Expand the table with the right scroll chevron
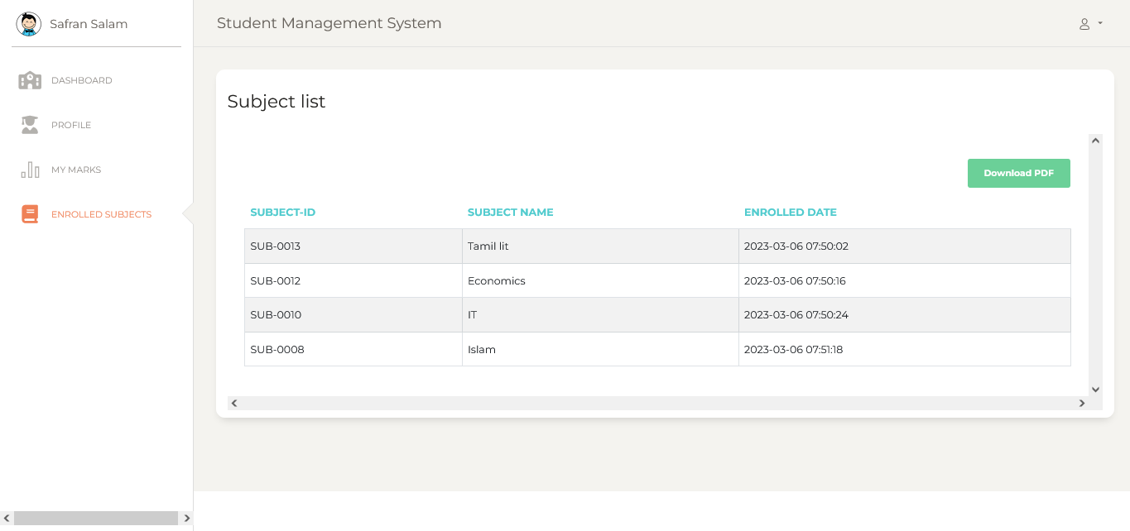The width and height of the screenshot is (1130, 531). pos(1081,404)
